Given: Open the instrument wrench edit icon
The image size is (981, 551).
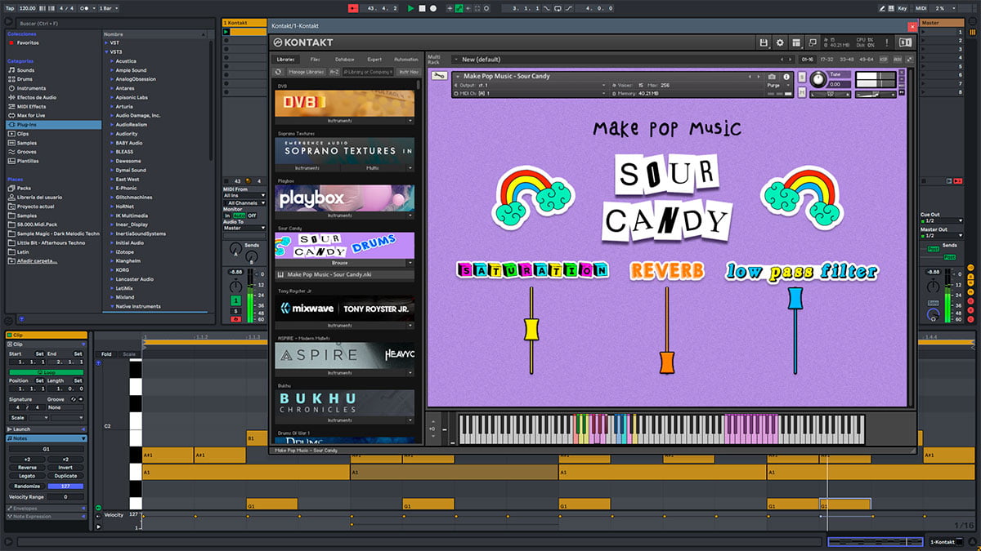Looking at the screenshot, I should (439, 77).
